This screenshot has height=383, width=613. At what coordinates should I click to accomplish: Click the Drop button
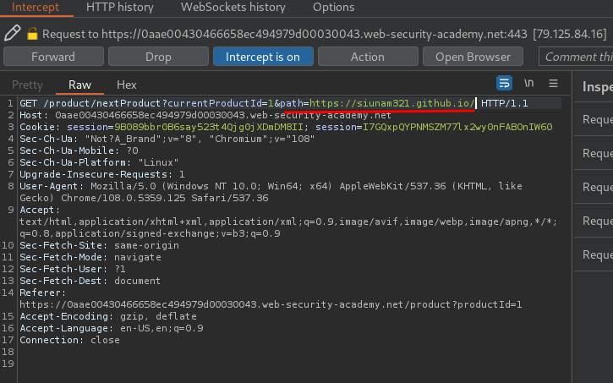(158, 57)
